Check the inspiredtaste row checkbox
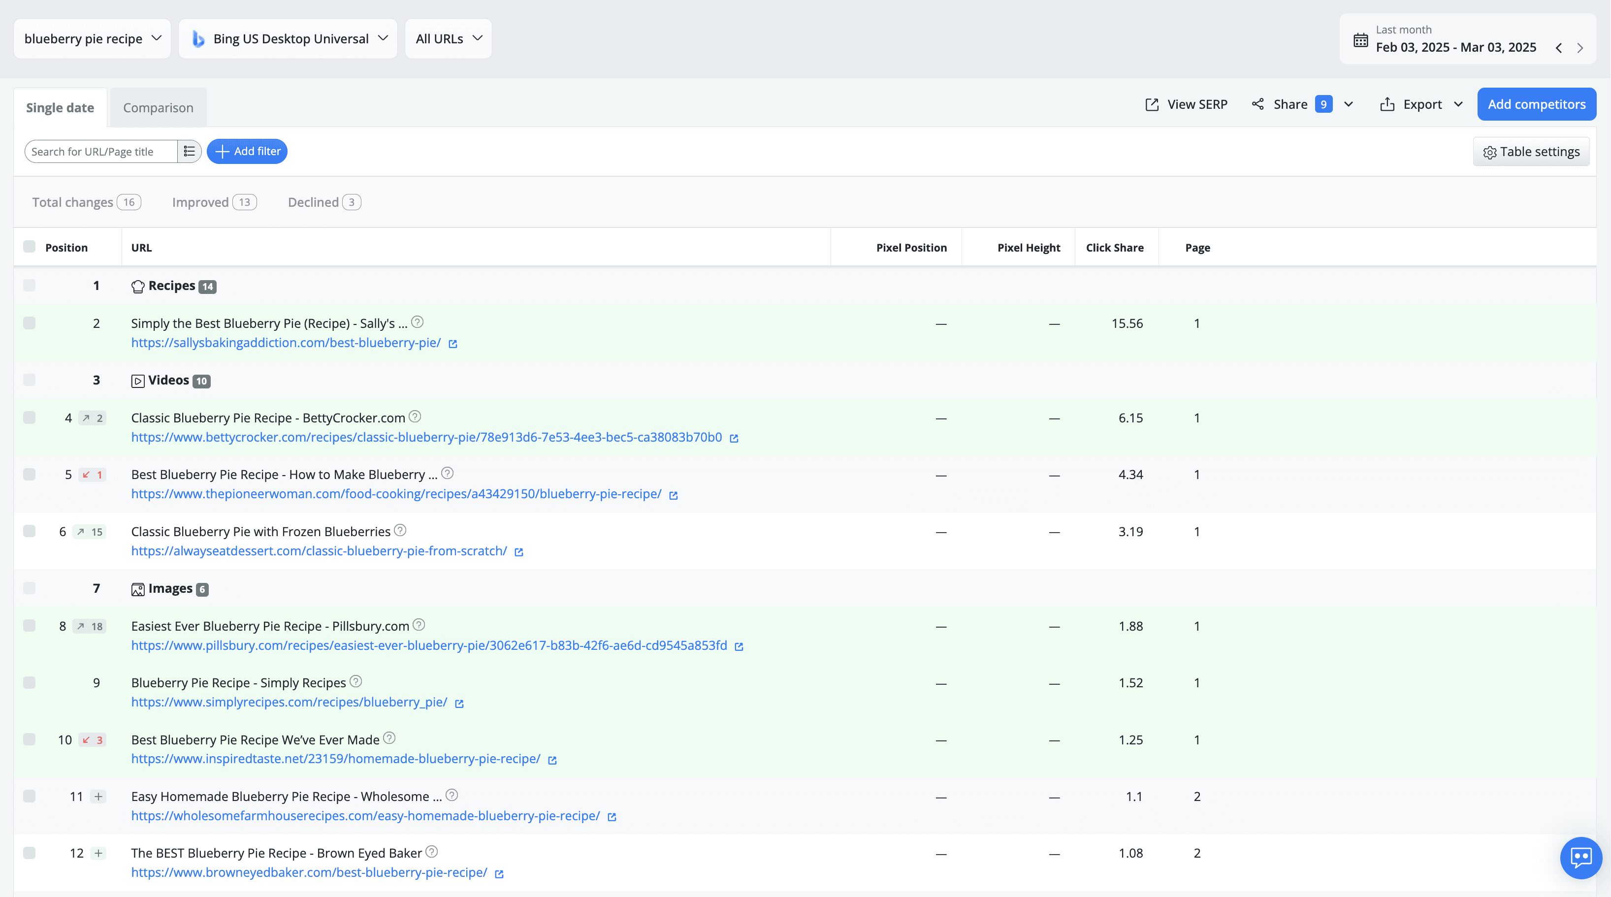 pyautogui.click(x=30, y=739)
